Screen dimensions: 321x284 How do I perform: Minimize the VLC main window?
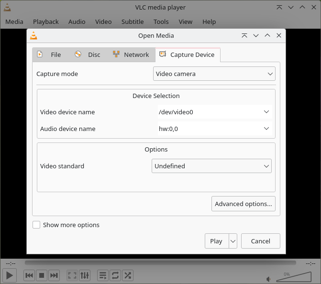[x=291, y=7]
